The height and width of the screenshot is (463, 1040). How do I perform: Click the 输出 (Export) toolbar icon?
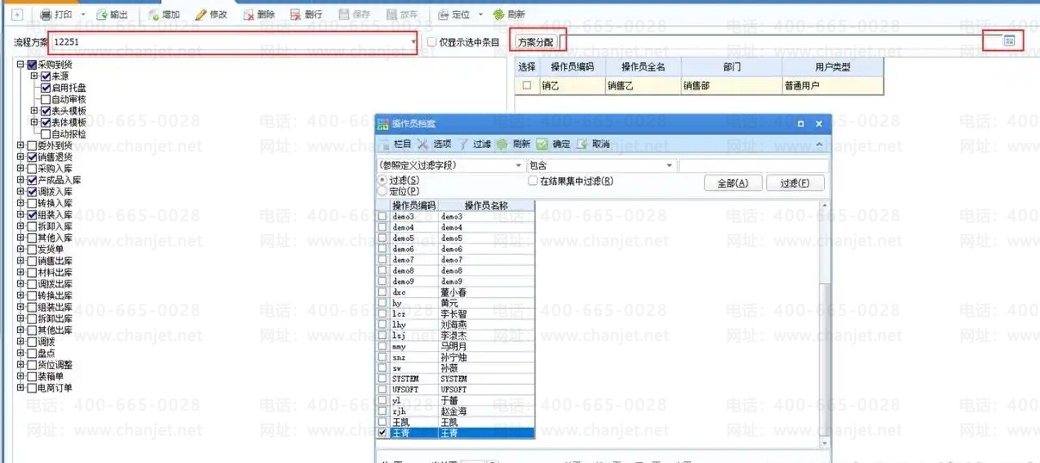(x=102, y=15)
